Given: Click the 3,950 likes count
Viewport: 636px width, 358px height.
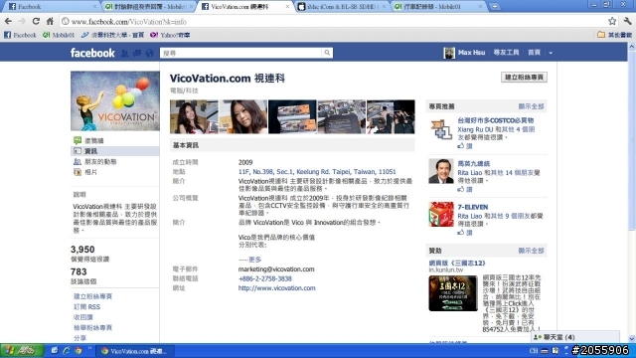Looking at the screenshot, I should point(82,250).
